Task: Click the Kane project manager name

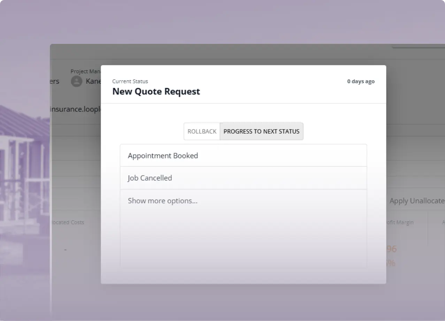Action: [x=93, y=81]
